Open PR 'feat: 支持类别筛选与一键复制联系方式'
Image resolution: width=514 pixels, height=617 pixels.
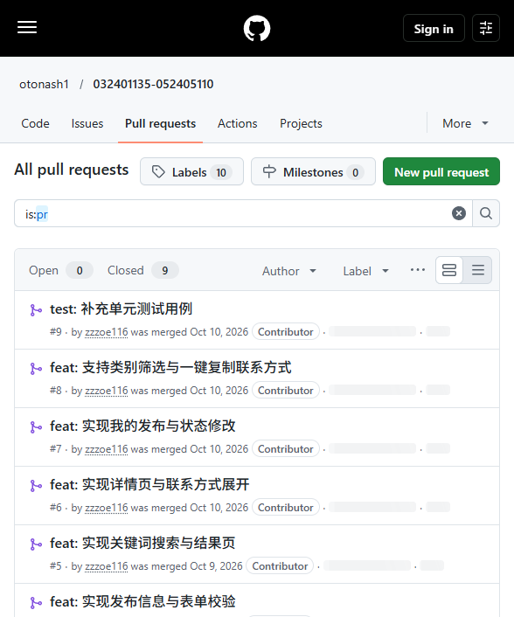[170, 368]
